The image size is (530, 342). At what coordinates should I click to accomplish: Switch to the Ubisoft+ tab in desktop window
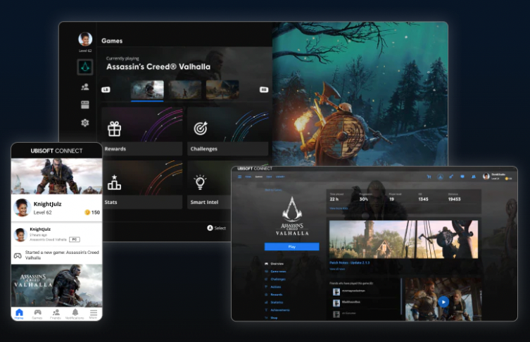(x=280, y=177)
